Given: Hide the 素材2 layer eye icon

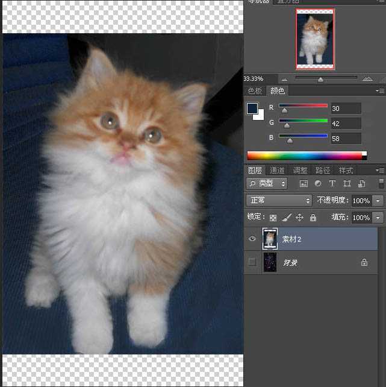Looking at the screenshot, I should click(252, 239).
